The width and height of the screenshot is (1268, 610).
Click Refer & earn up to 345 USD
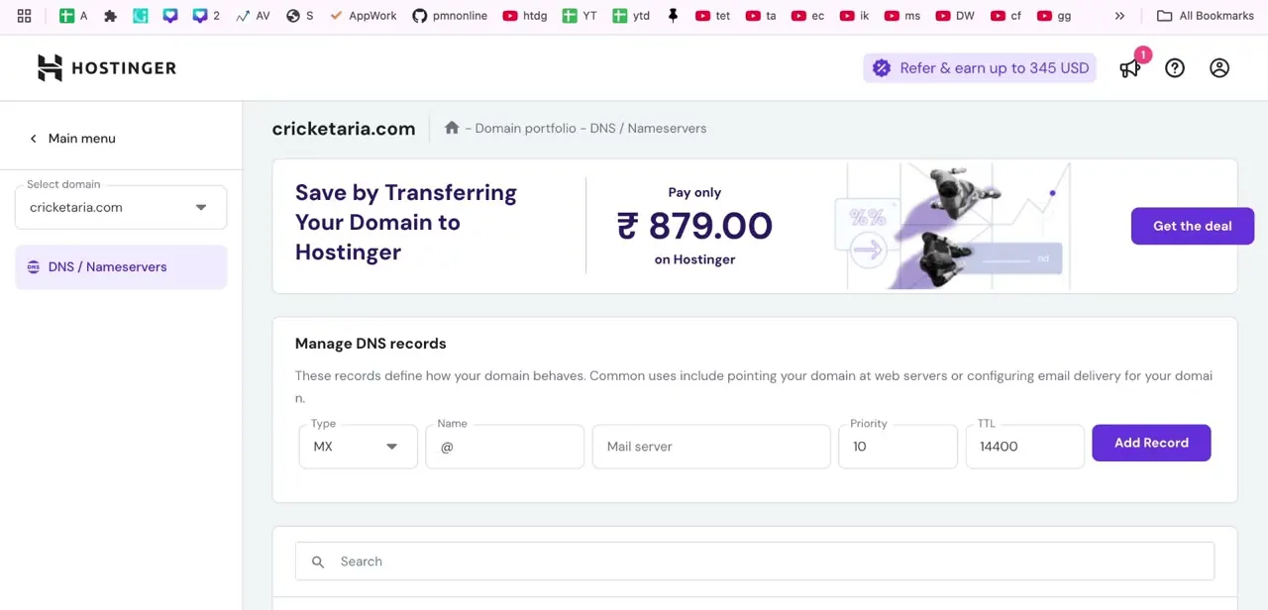[x=980, y=67]
